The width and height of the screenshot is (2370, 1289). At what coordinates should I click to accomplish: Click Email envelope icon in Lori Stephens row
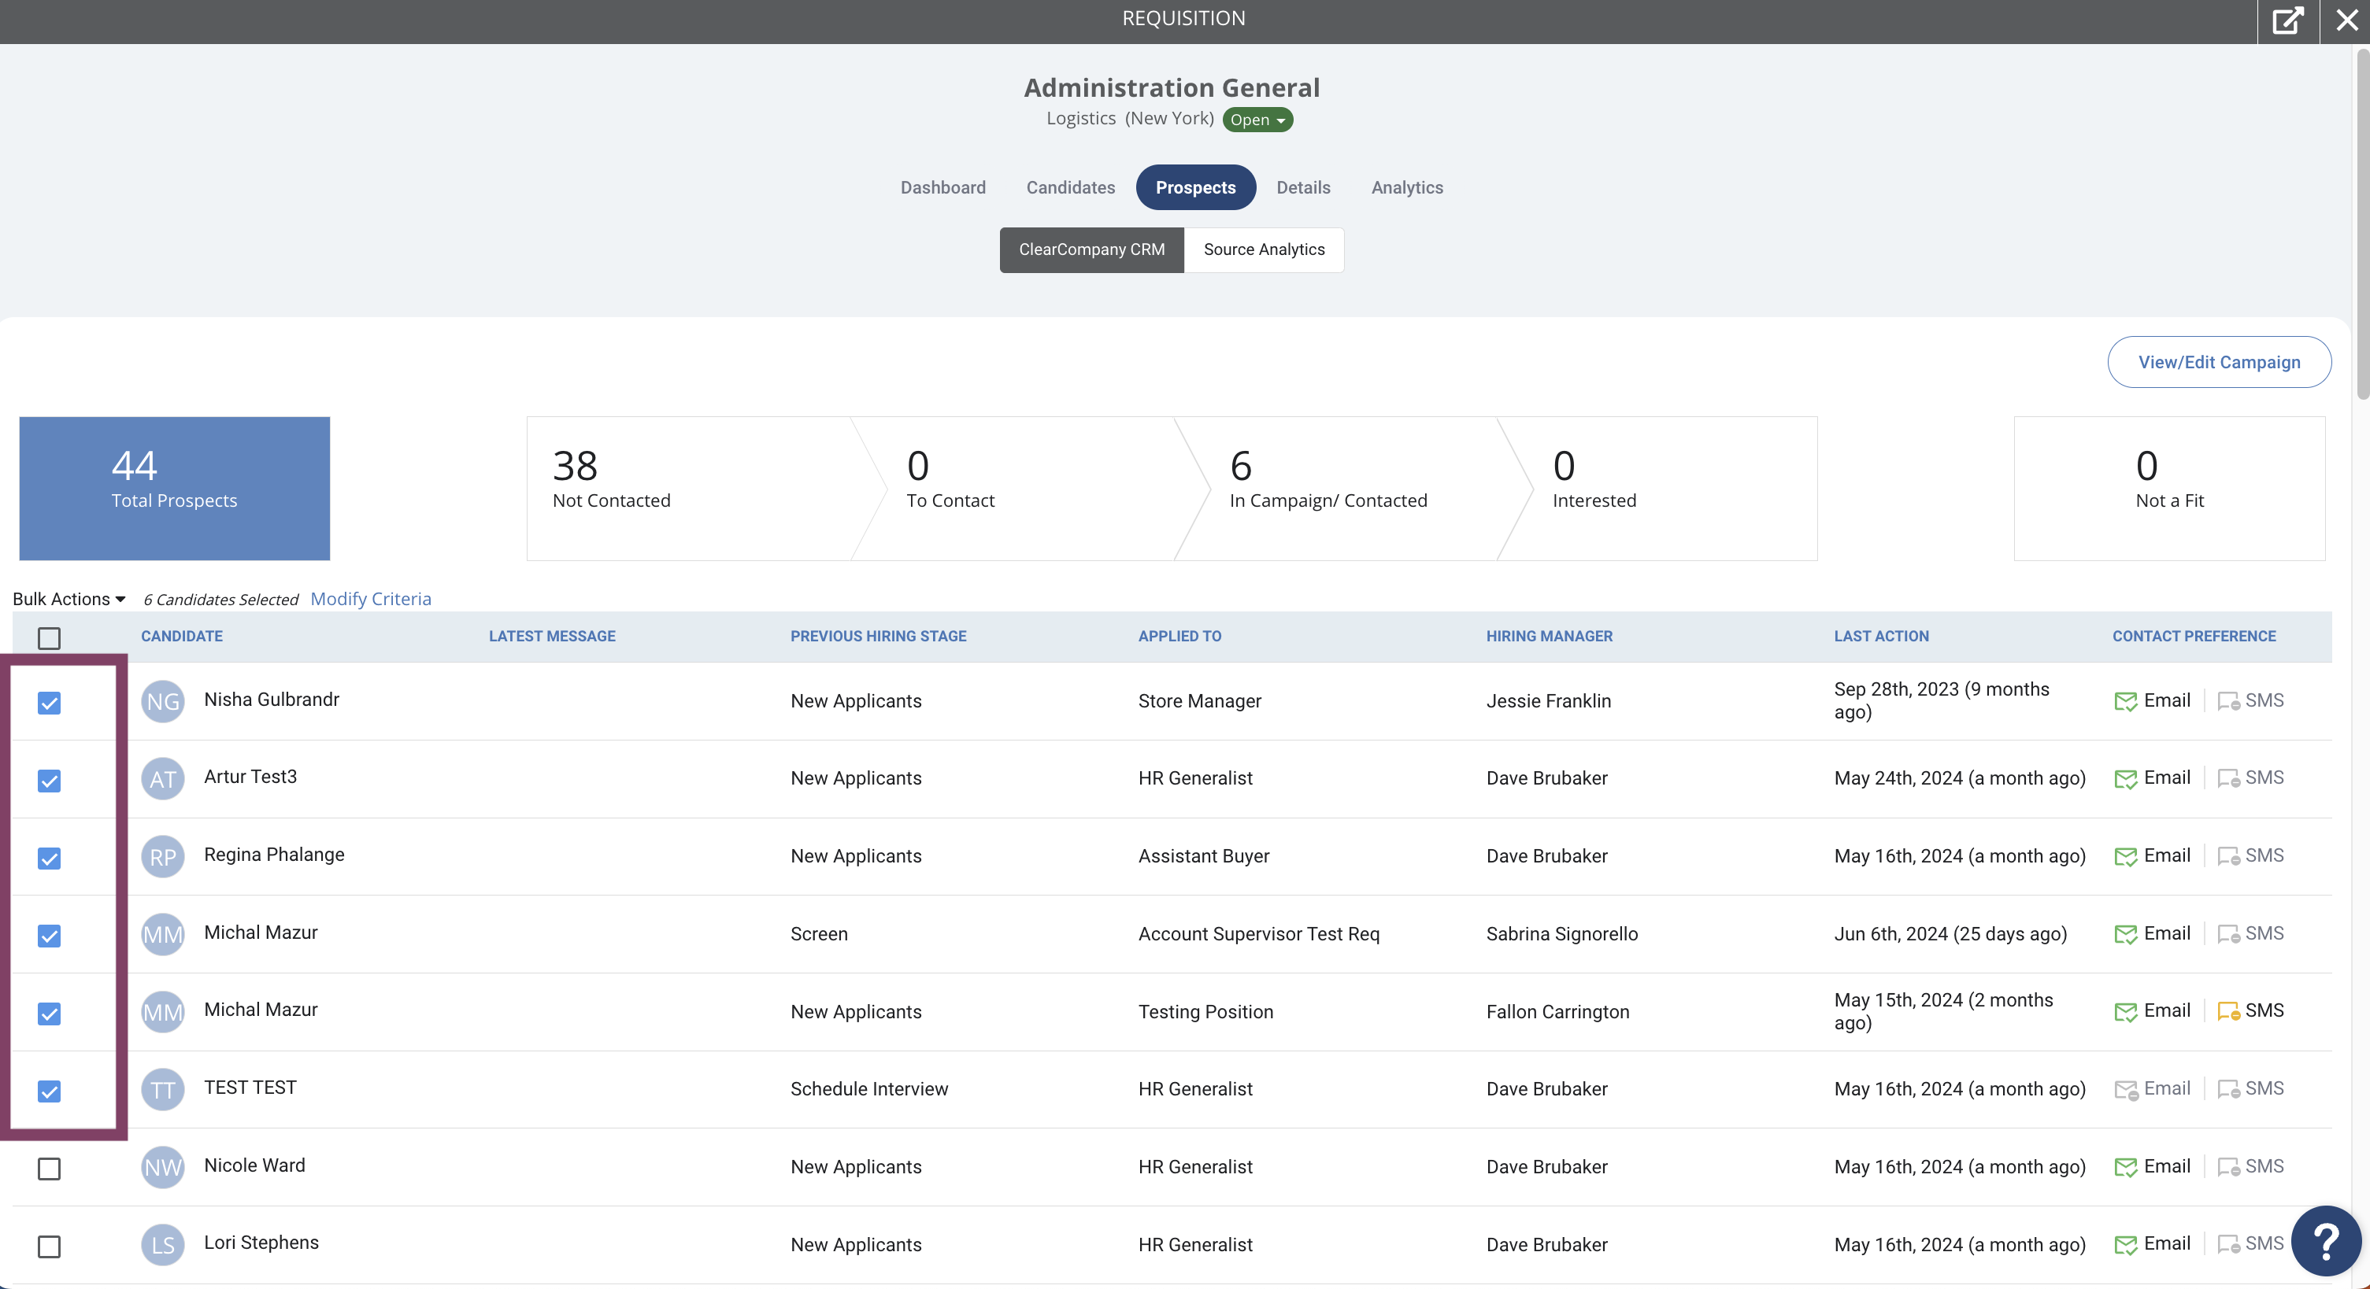pyautogui.click(x=2125, y=1245)
